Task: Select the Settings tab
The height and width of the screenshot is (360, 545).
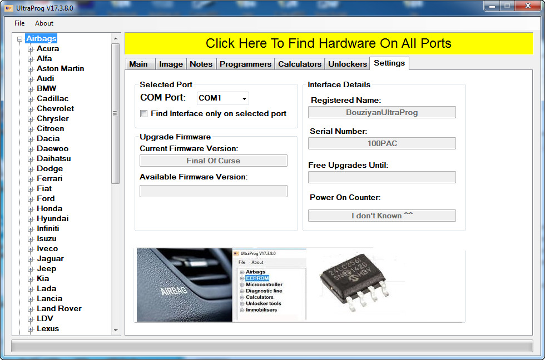Action: click(389, 63)
